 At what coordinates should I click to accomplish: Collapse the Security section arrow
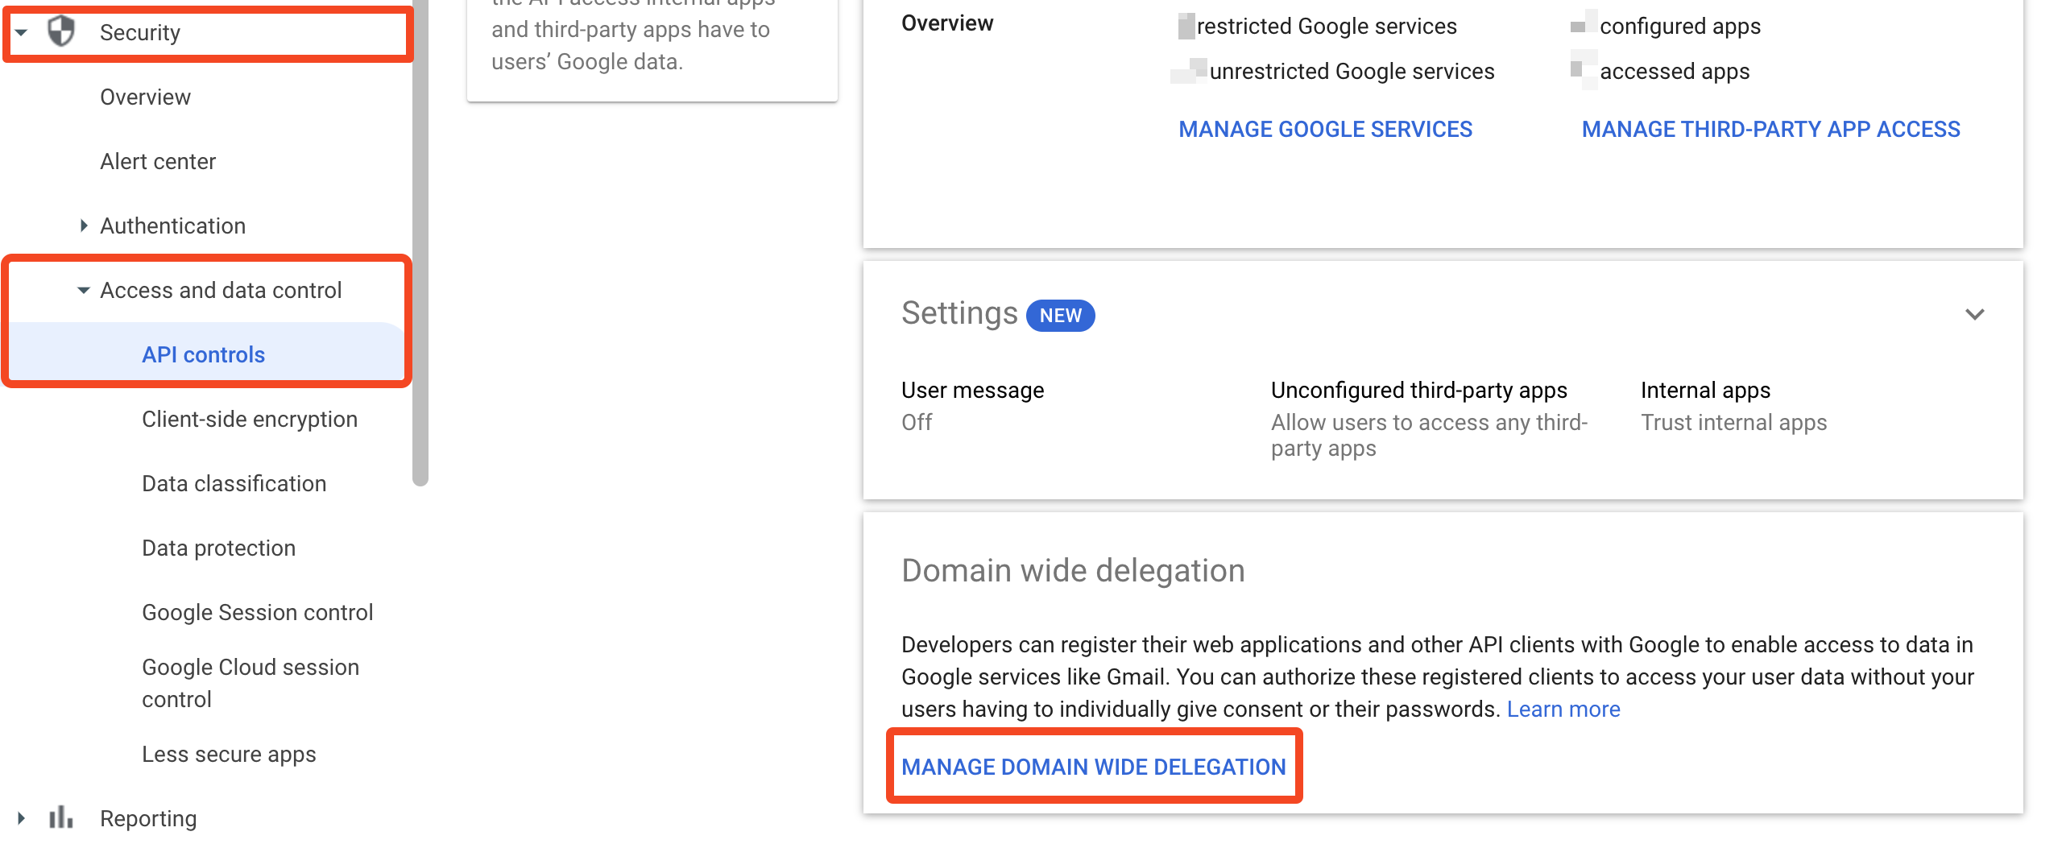(x=22, y=32)
